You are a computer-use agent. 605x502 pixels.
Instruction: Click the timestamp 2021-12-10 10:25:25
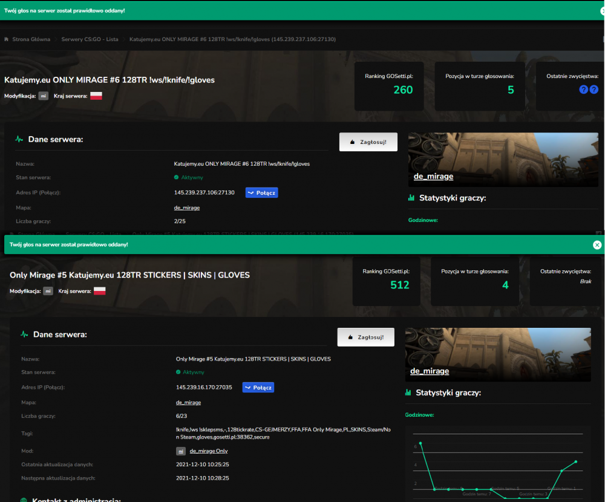(x=203, y=465)
